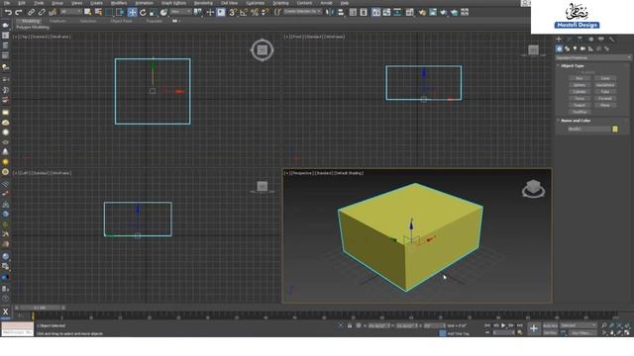Activate the Select and Scale tool
This screenshot has height=356, width=634.
pos(153,13)
